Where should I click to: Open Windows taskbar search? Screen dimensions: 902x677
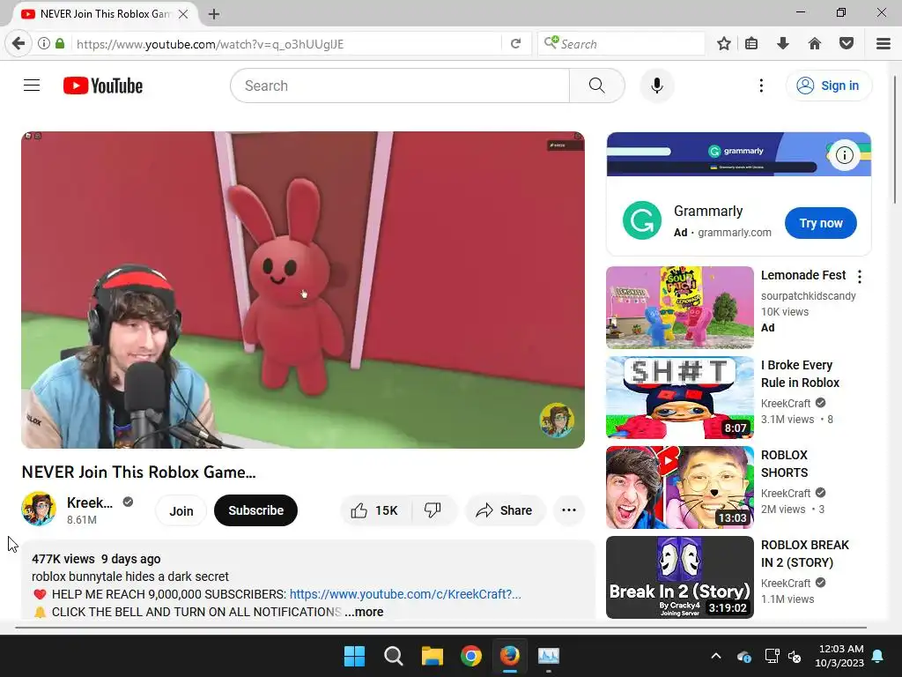pyautogui.click(x=394, y=656)
